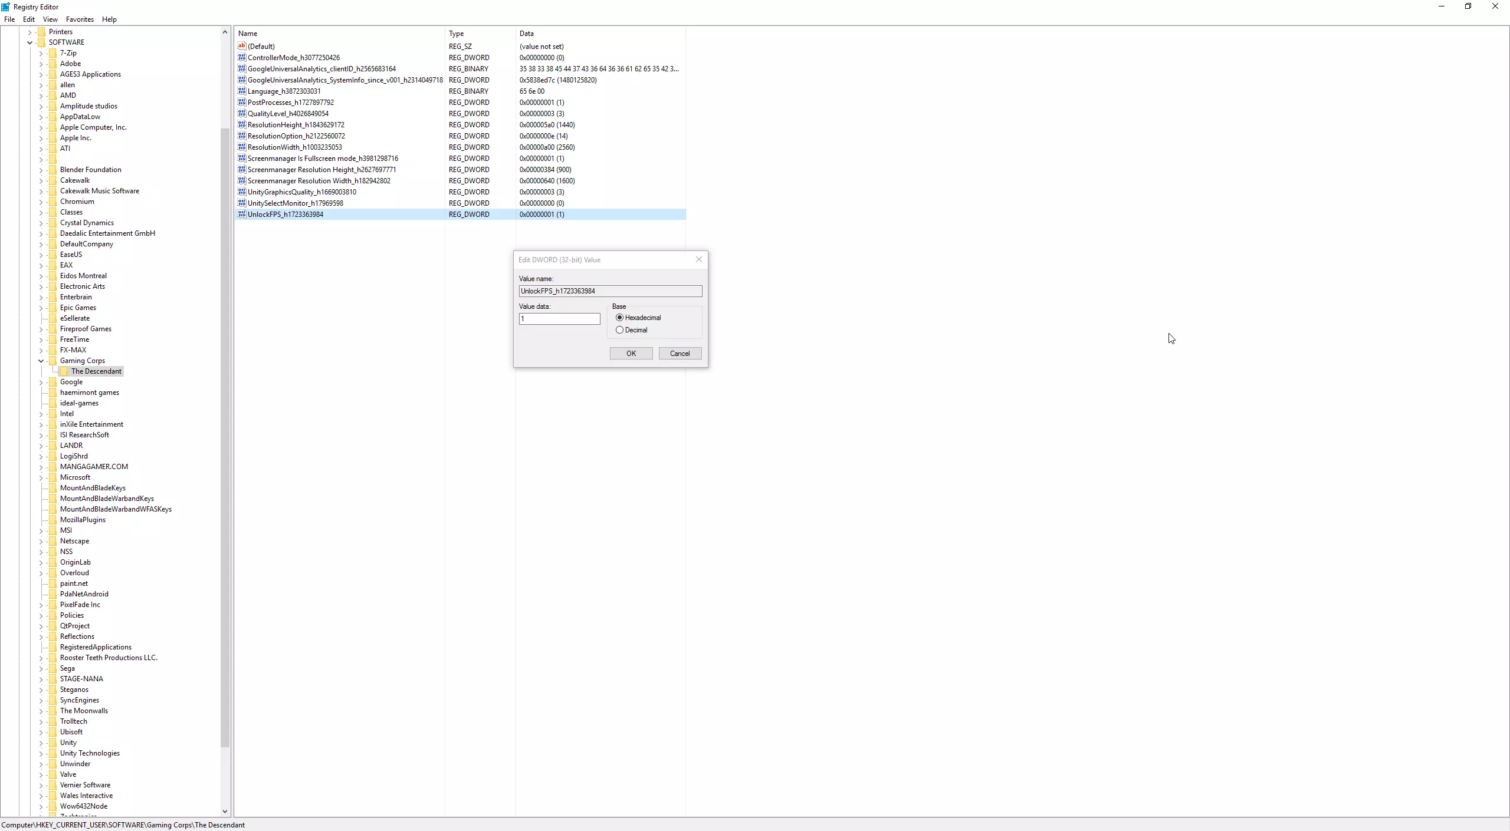This screenshot has width=1510, height=831.
Task: Collapse the Gaming Corps tree node
Action: pos(41,361)
